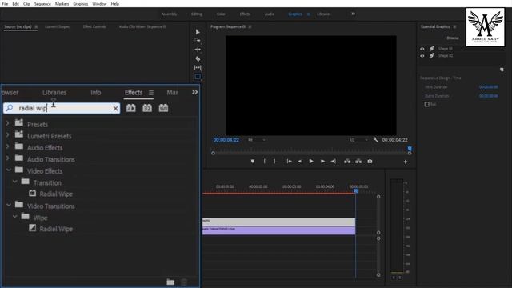The height and width of the screenshot is (288, 512).
Task: Collapse the Transition subfolder
Action: coord(14,182)
